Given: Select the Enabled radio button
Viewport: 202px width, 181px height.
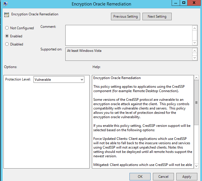Looking at the screenshot, I should (x=7, y=36).
